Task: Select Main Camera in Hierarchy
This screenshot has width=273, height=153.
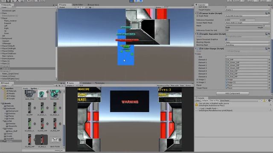Action: [8, 56]
